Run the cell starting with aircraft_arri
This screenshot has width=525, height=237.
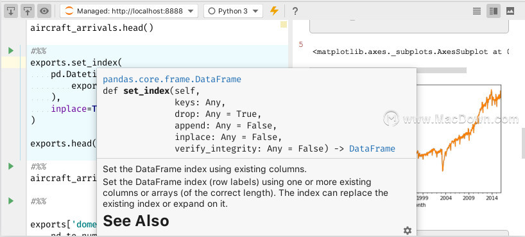tap(11, 166)
